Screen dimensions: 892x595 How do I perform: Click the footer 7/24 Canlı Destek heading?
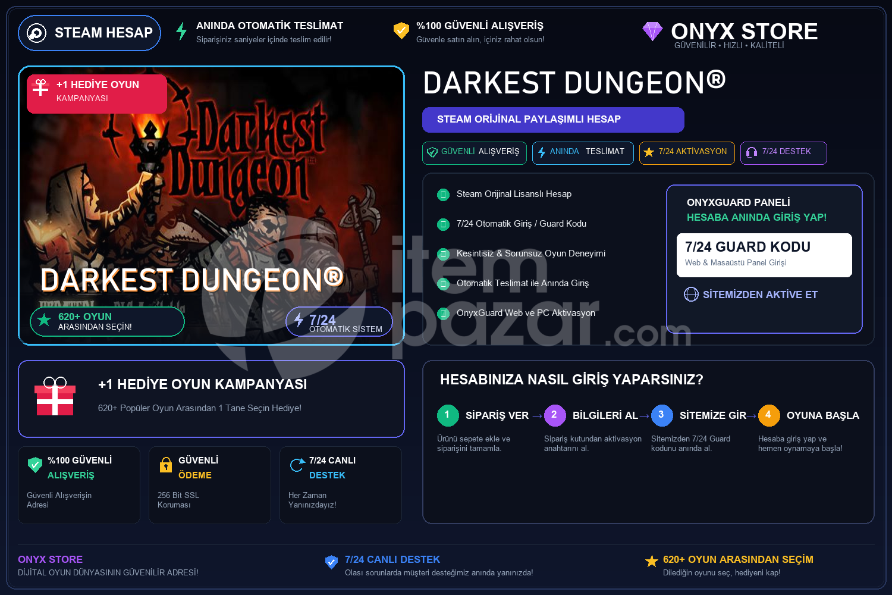coord(392,559)
